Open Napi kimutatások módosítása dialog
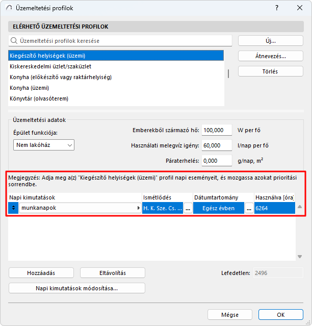Viewport: 312px width, 326px height. [77, 288]
